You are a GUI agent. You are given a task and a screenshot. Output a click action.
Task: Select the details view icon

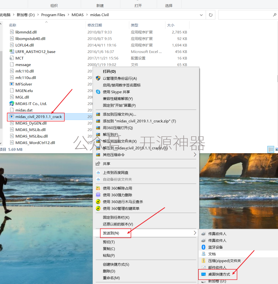tap(271, 150)
